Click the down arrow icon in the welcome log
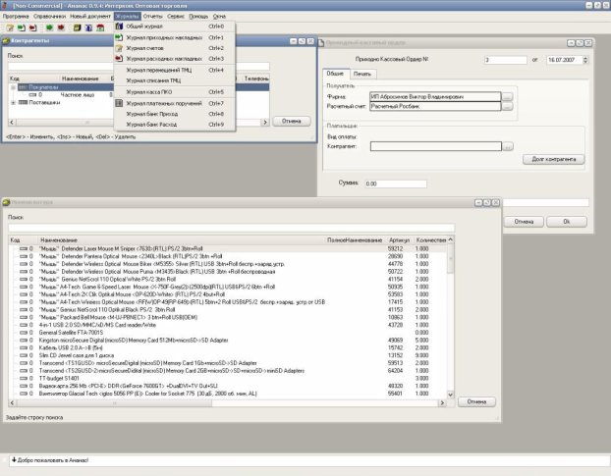This screenshot has width=611, height=476. (x=14, y=459)
